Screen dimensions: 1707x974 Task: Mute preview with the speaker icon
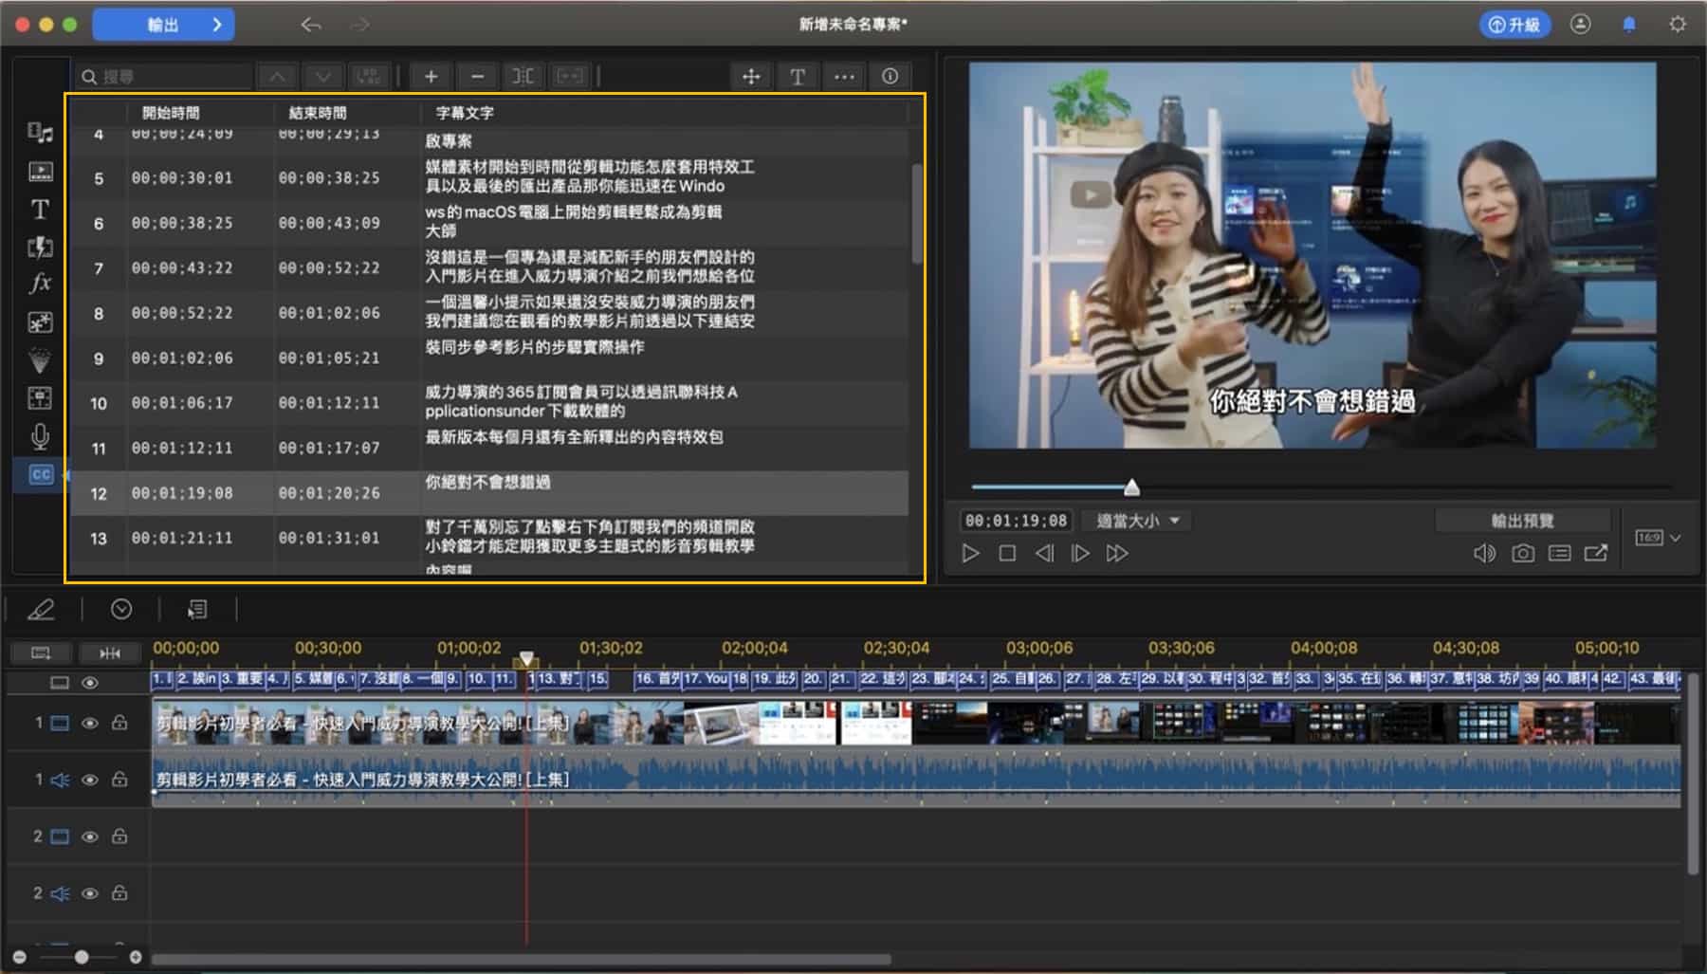click(1483, 553)
